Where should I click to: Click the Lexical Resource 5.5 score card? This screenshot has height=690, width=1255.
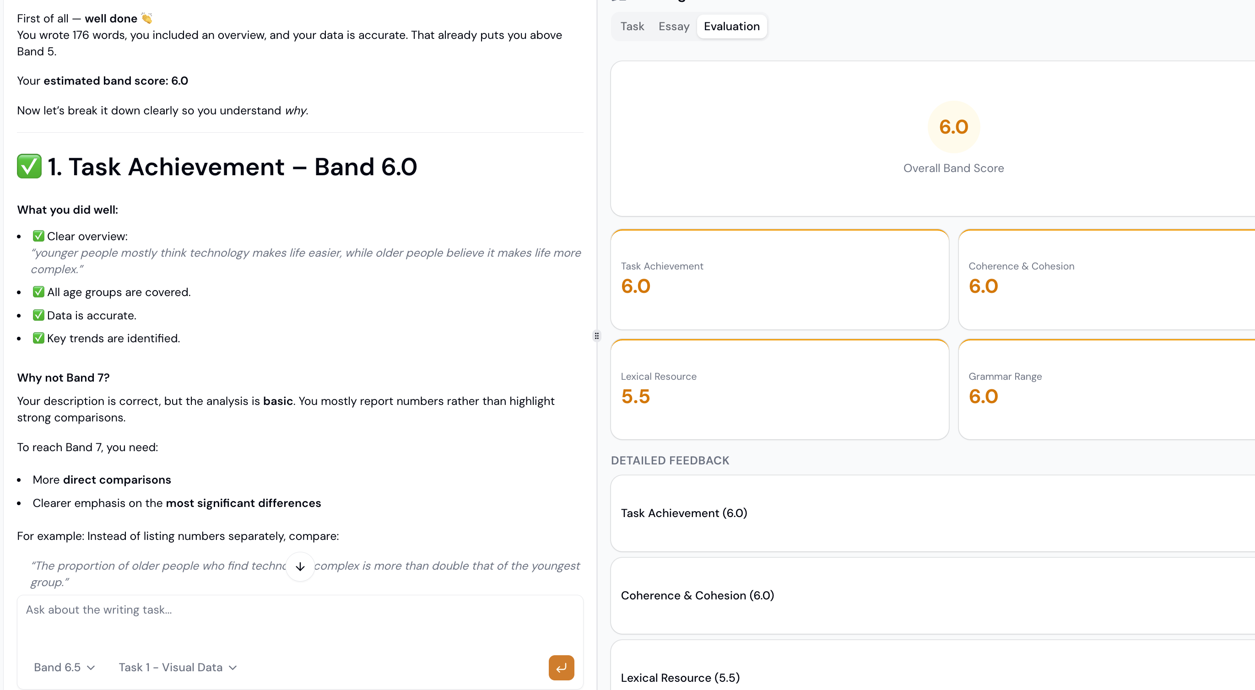click(x=779, y=389)
